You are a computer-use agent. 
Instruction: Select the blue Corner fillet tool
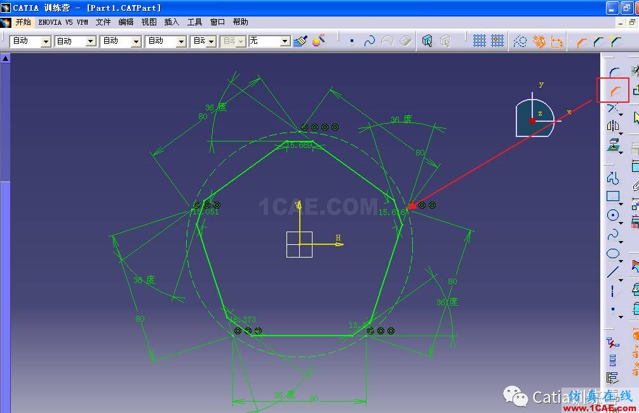[614, 72]
